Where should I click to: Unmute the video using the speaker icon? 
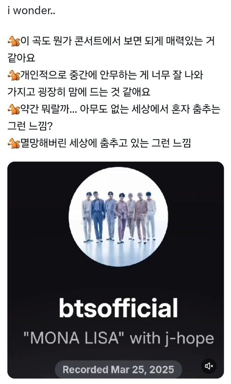209,366
